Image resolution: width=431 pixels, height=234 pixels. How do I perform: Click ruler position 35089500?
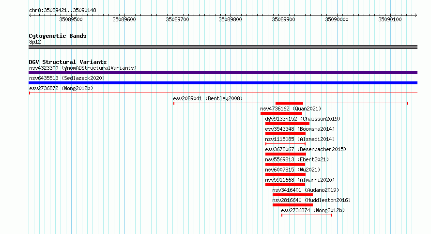(71, 19)
